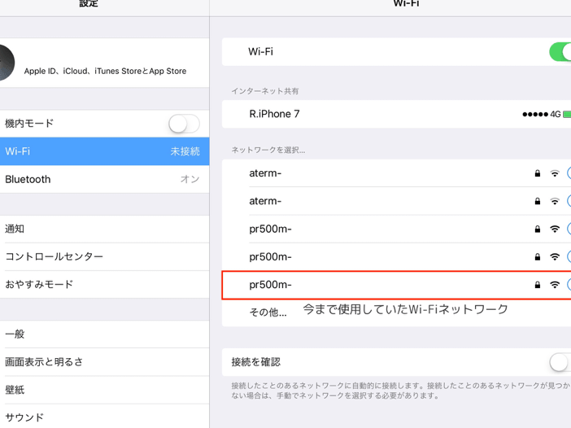Click the lock icon on first aterm- network
The image size is (571, 428).
(537, 173)
